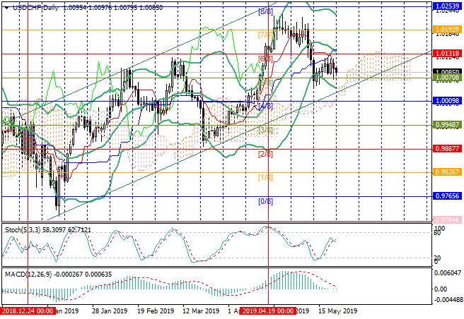Select the red 1.01318 price label
464x319 pixels.
pyautogui.click(x=447, y=54)
